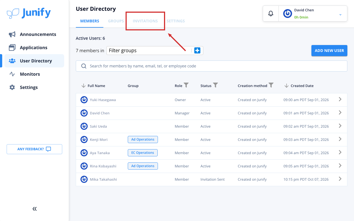Screen dimensions: 354x221
Task: Click the search magnifier icon
Action: pyautogui.click(x=84, y=66)
